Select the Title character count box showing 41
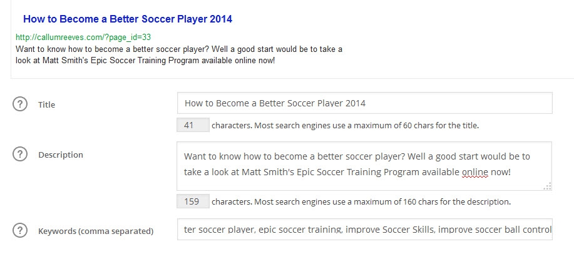Viewport: 574px width, 254px height. [192, 125]
